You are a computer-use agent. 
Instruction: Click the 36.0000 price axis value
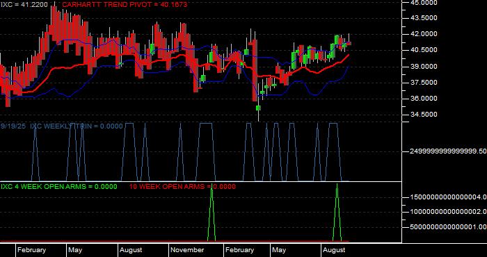pyautogui.click(x=424, y=99)
